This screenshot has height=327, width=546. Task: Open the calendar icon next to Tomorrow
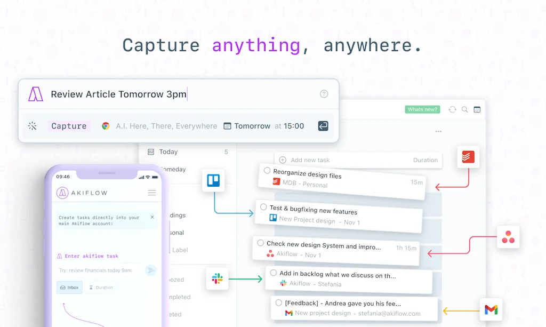(x=227, y=126)
